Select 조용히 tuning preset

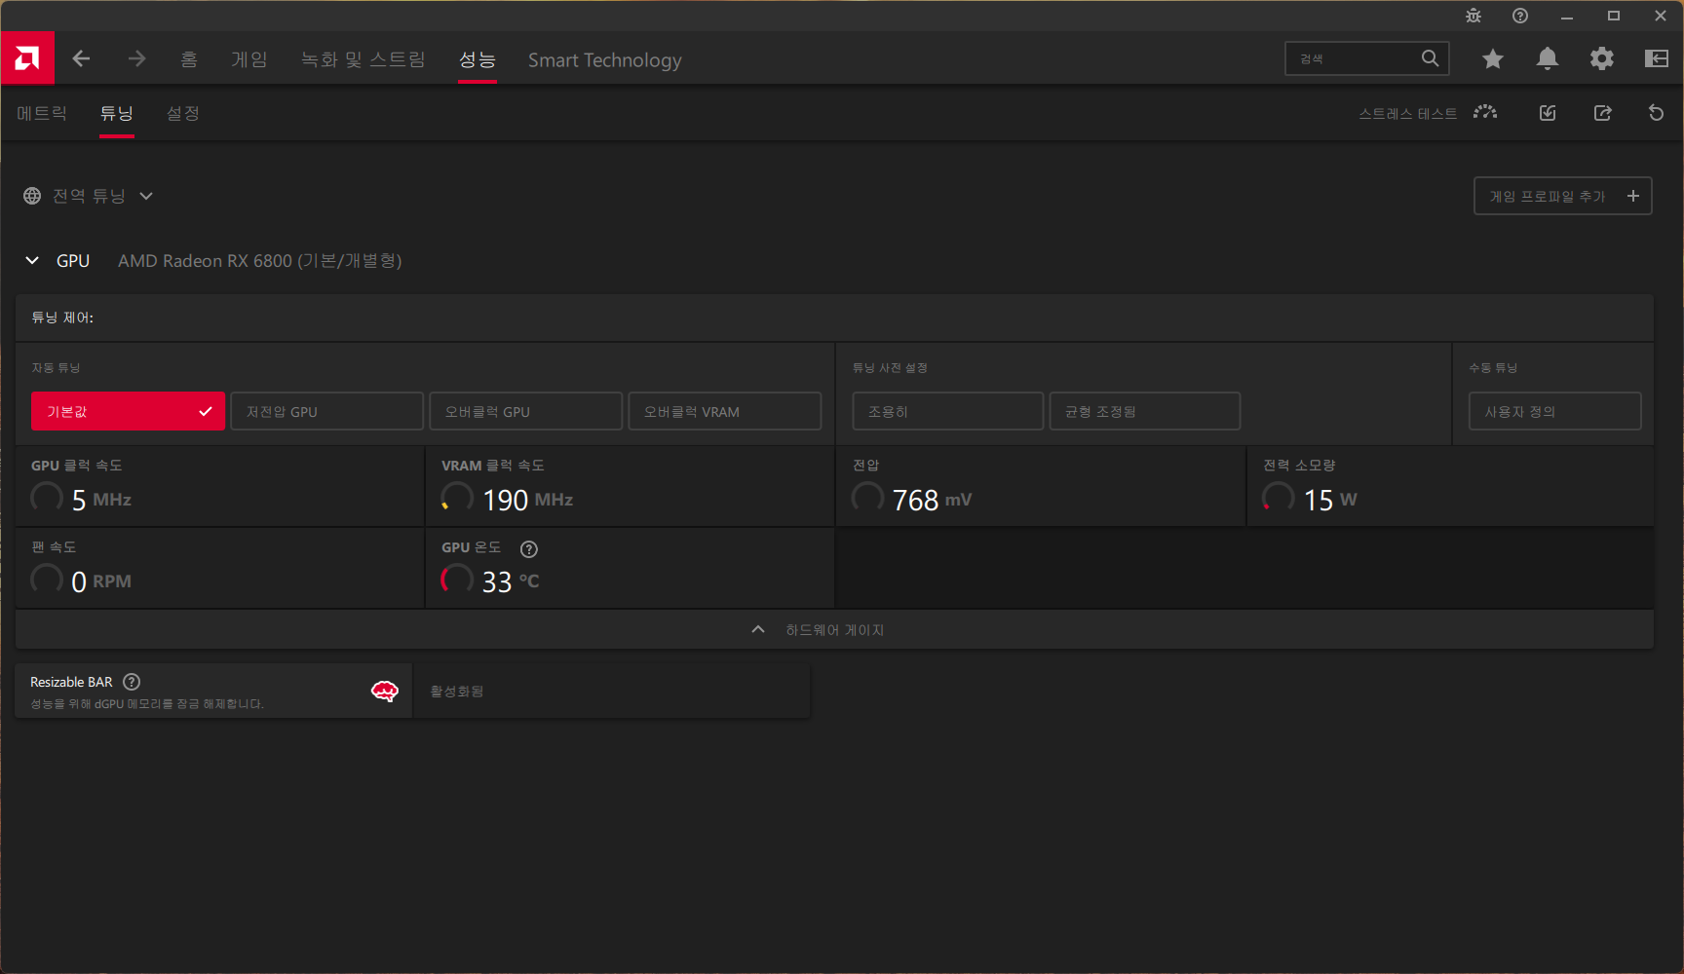pos(947,411)
